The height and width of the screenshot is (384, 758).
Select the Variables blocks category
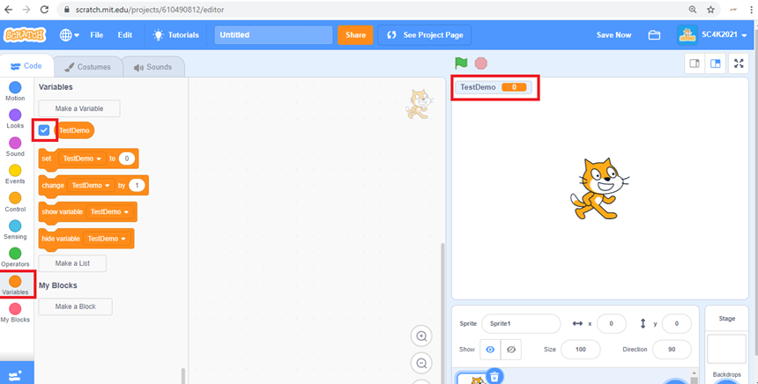click(15, 285)
